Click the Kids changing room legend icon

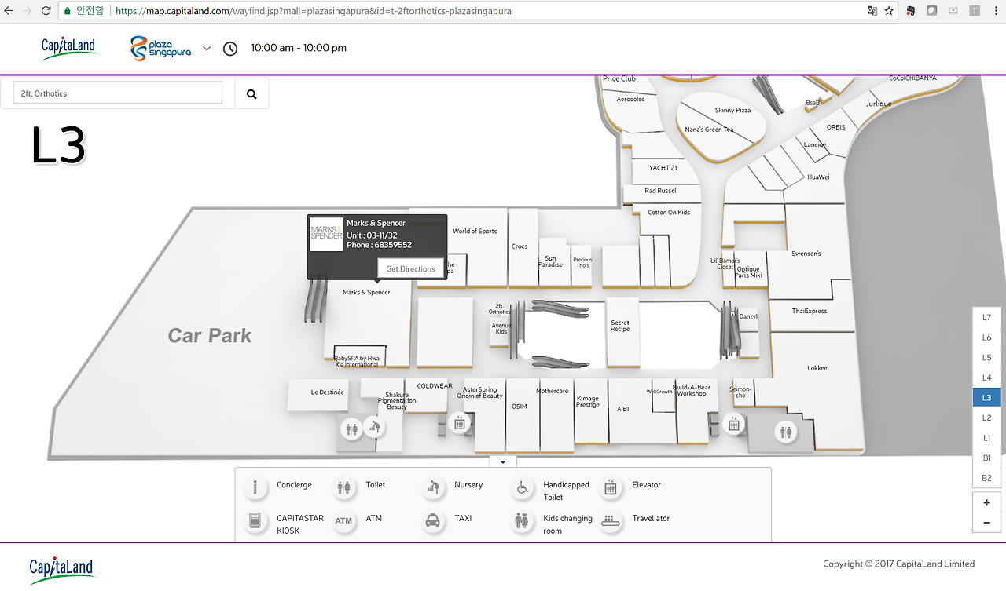(x=522, y=521)
